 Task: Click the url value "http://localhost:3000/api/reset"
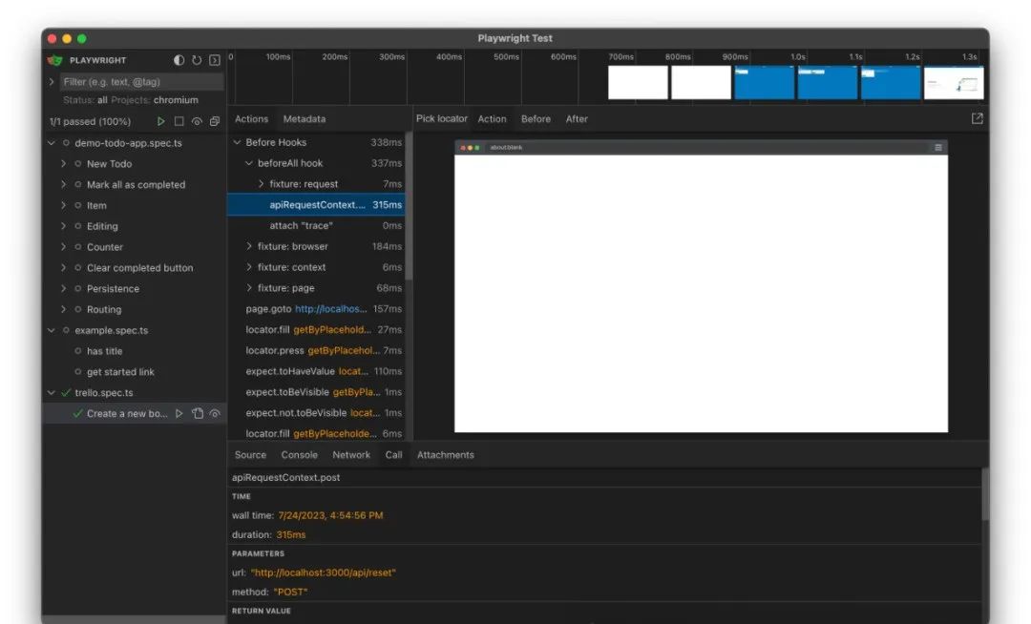(x=323, y=572)
